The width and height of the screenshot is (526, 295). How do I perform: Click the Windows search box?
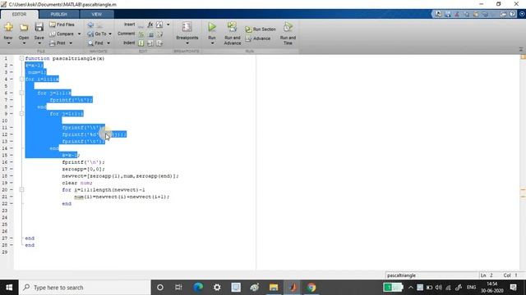tap(85, 288)
